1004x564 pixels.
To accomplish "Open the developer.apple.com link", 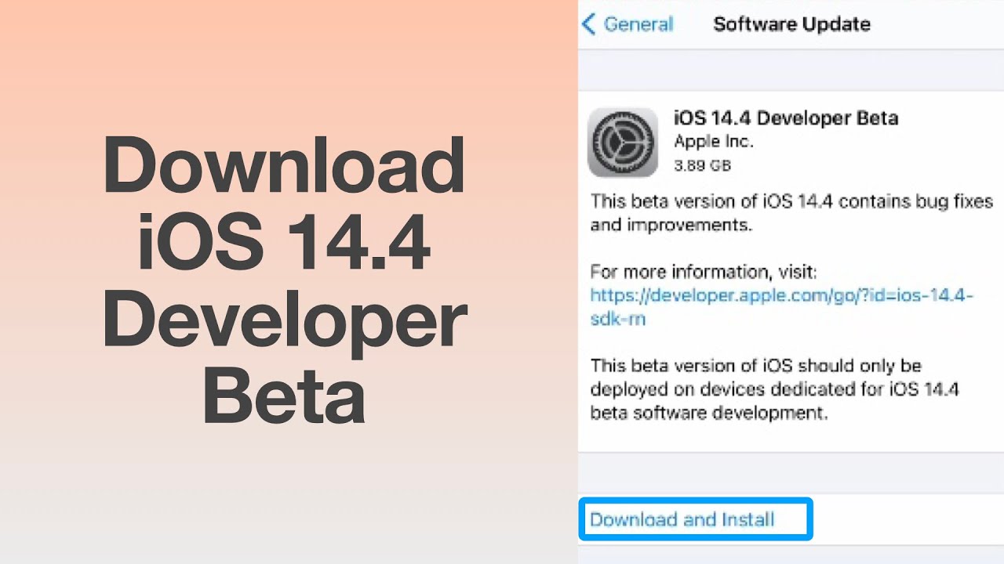I will click(x=781, y=295).
